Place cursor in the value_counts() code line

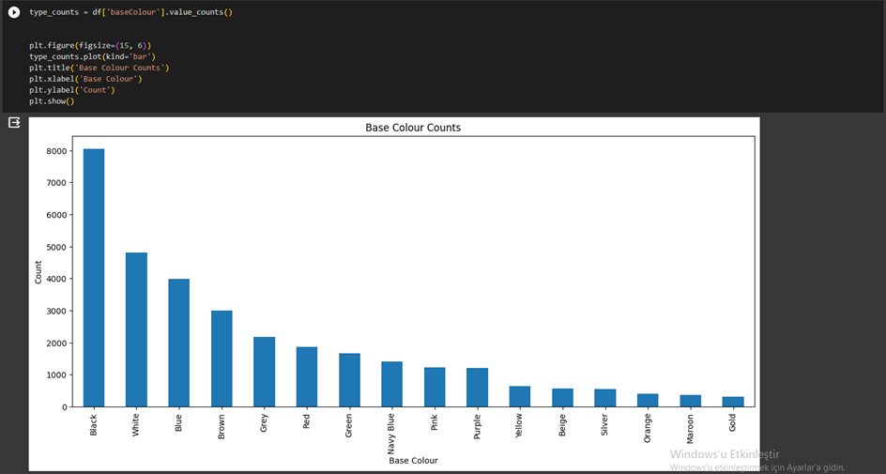coord(130,12)
